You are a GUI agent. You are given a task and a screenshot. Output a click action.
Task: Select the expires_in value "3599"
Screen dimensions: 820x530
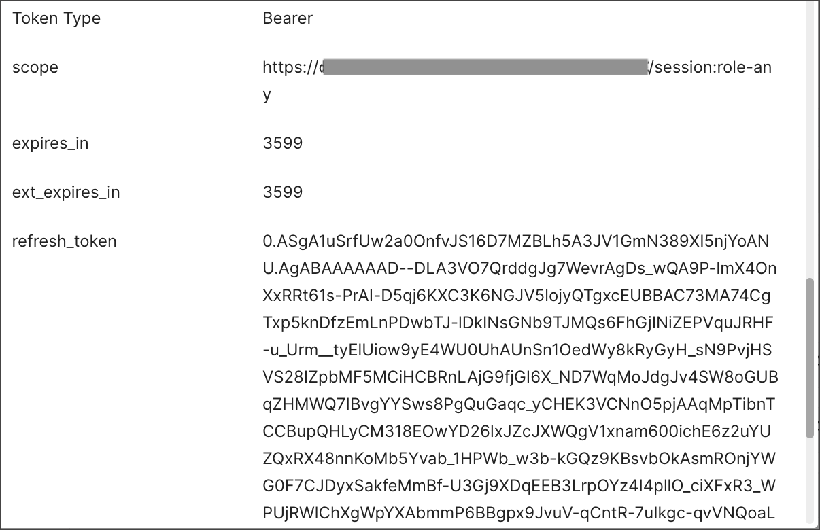click(x=281, y=143)
